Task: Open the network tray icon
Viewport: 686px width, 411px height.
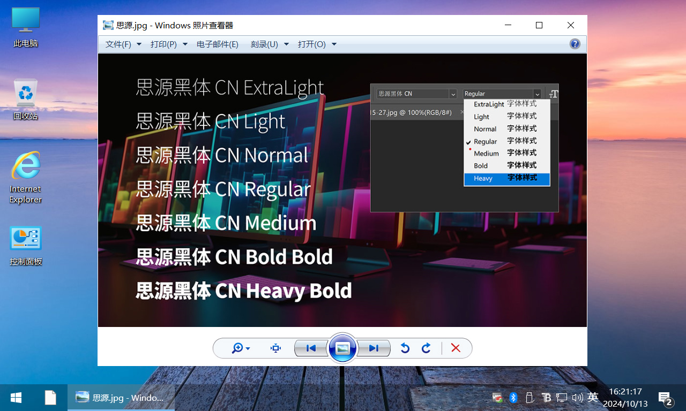Action: pyautogui.click(x=562, y=398)
